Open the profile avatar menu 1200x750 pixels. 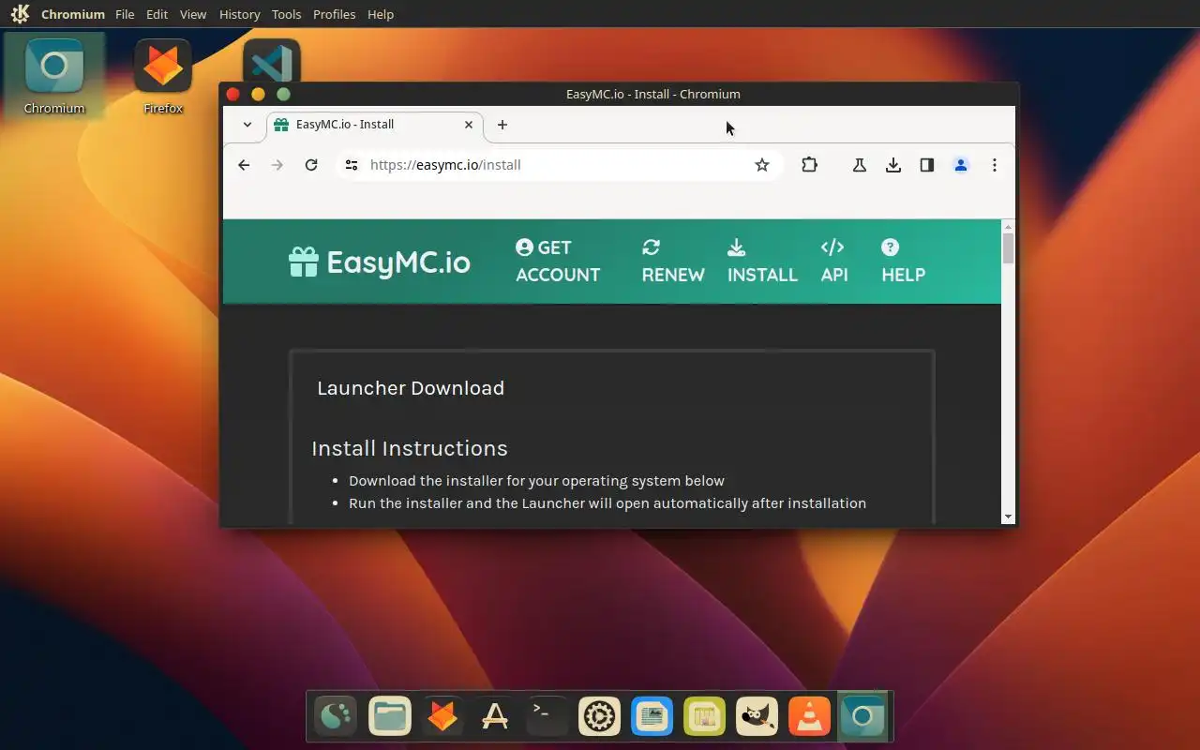(961, 165)
